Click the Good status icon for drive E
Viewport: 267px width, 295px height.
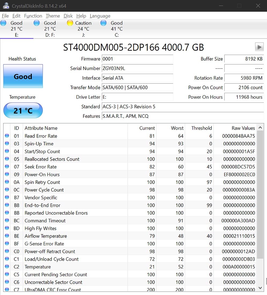3,23
